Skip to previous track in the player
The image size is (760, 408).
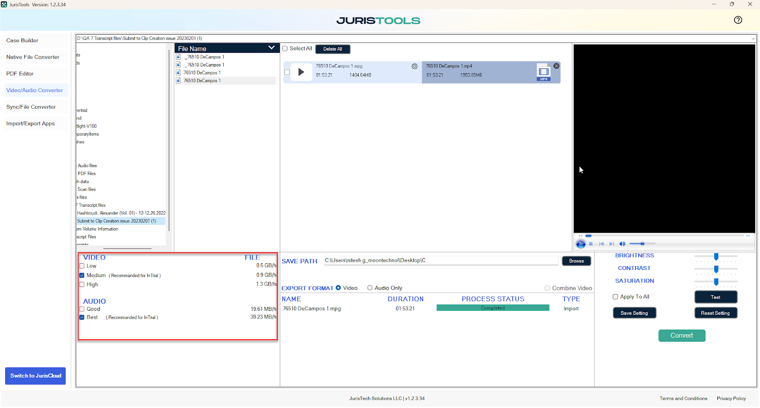(601, 244)
